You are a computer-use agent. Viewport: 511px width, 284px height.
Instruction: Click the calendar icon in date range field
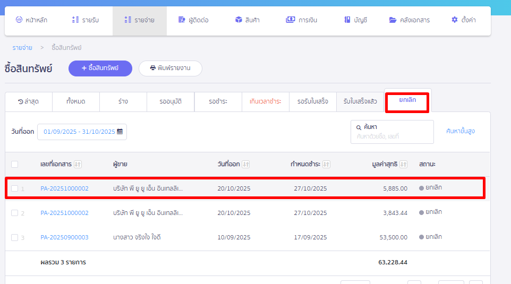(x=120, y=132)
